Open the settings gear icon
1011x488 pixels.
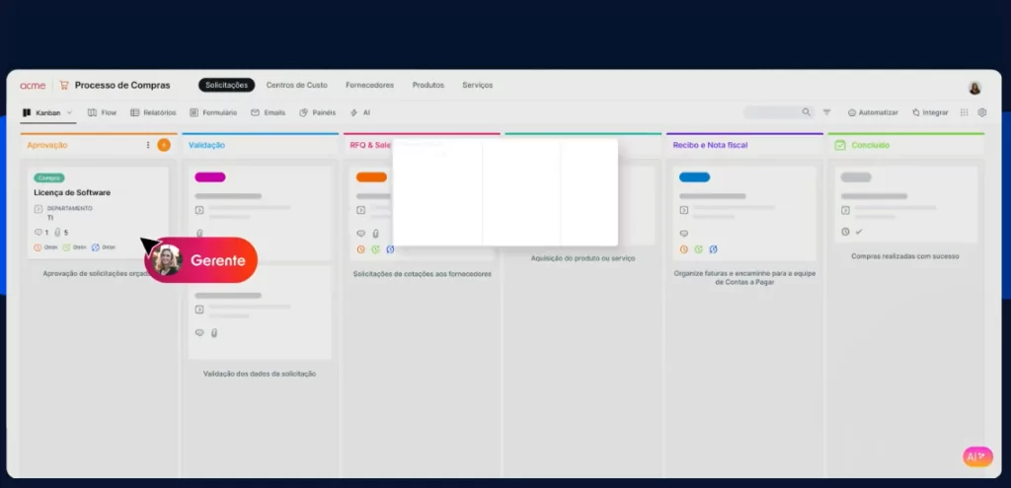tap(982, 112)
